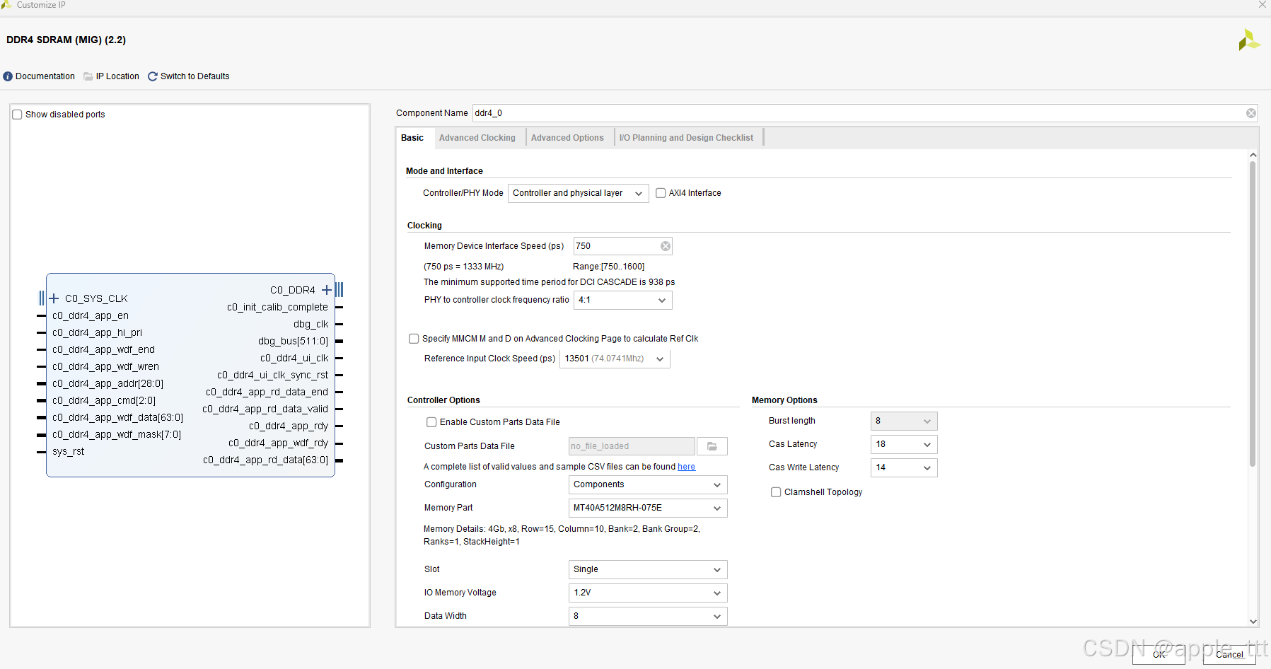This screenshot has height=669, width=1271.
Task: Click the IP Location button
Action: [112, 76]
